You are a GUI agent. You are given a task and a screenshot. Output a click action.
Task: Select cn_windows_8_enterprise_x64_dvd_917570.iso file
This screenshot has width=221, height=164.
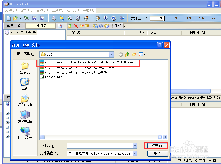(79, 72)
